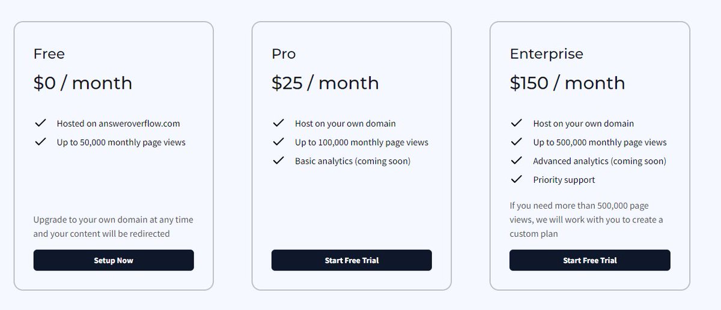Image resolution: width=721 pixels, height=310 pixels.
Task: Click Enterprise plan's "Host on your own domain" checkmark
Action: pyautogui.click(x=516, y=123)
